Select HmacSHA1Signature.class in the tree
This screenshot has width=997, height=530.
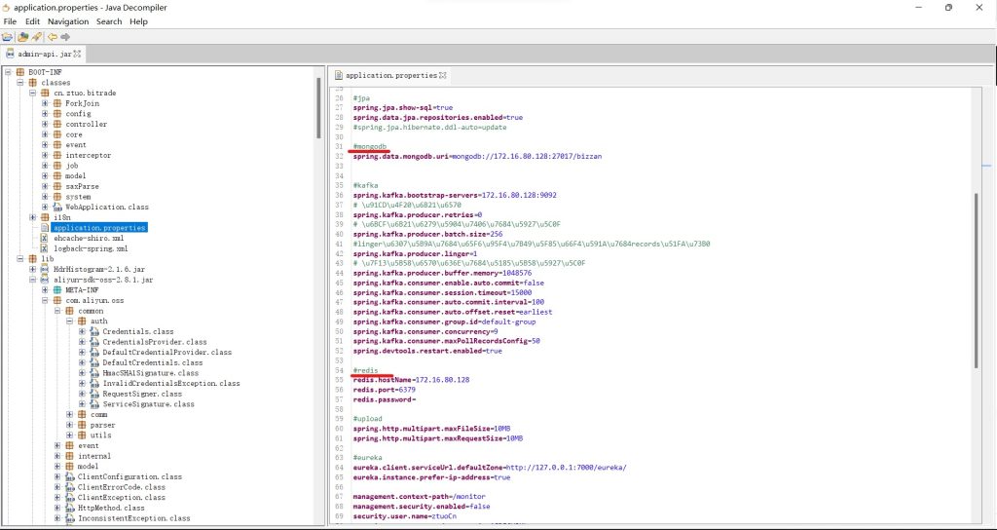151,373
